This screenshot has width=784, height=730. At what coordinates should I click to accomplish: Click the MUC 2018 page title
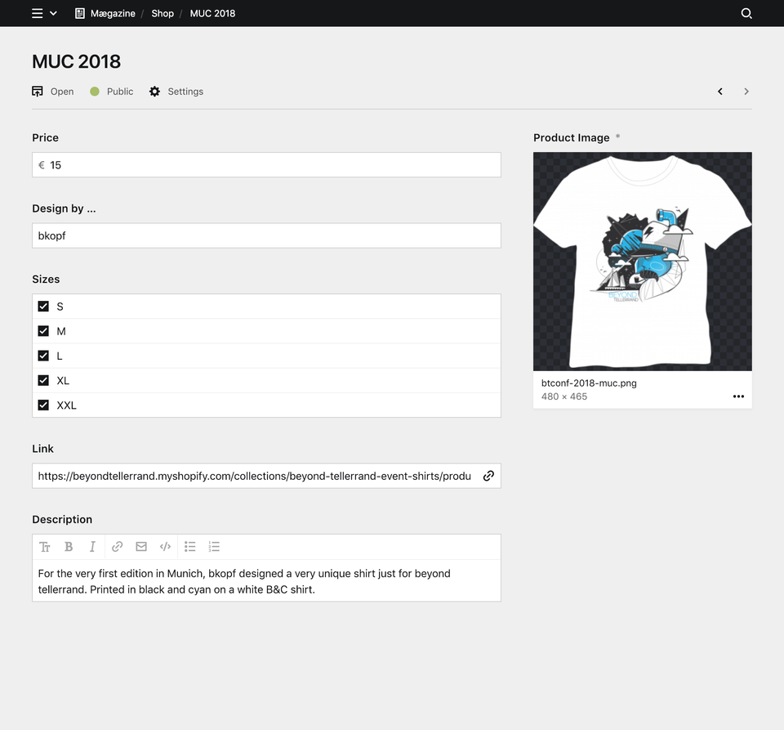[x=77, y=61]
